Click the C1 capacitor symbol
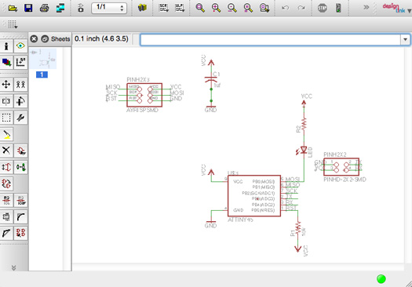The image size is (412, 287). pos(211,79)
